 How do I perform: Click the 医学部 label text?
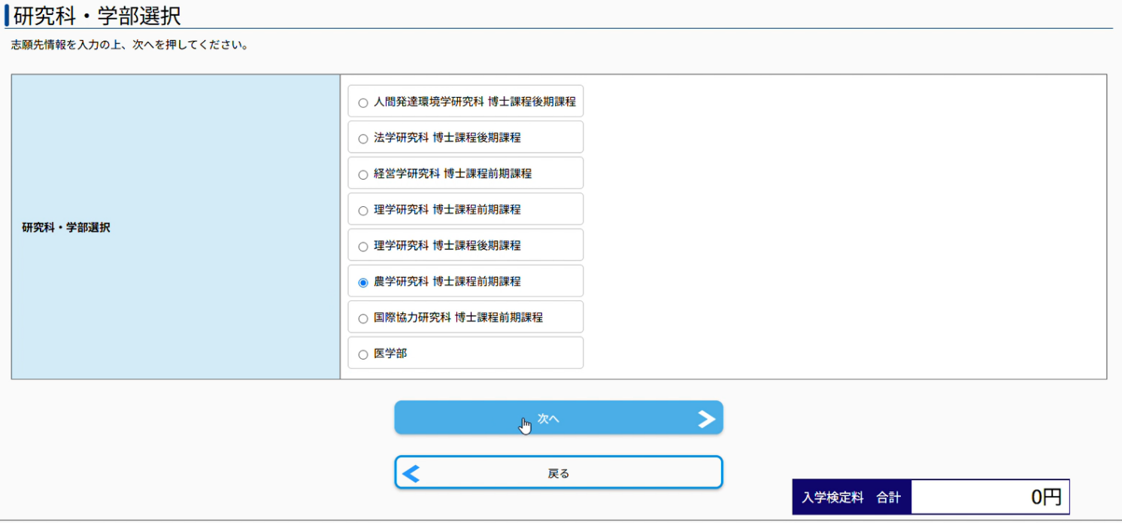390,354
